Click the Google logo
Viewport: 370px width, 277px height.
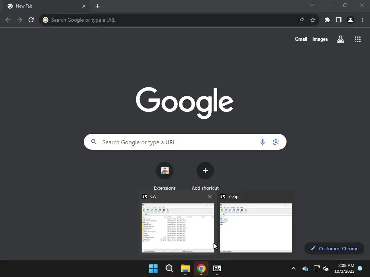(185, 103)
